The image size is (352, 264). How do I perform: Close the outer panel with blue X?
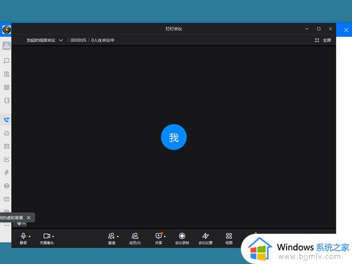[346, 30]
